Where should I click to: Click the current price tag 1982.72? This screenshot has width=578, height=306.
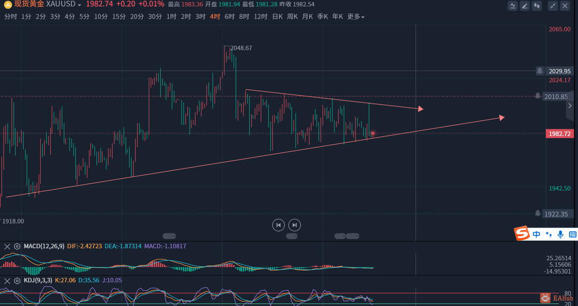coord(560,134)
